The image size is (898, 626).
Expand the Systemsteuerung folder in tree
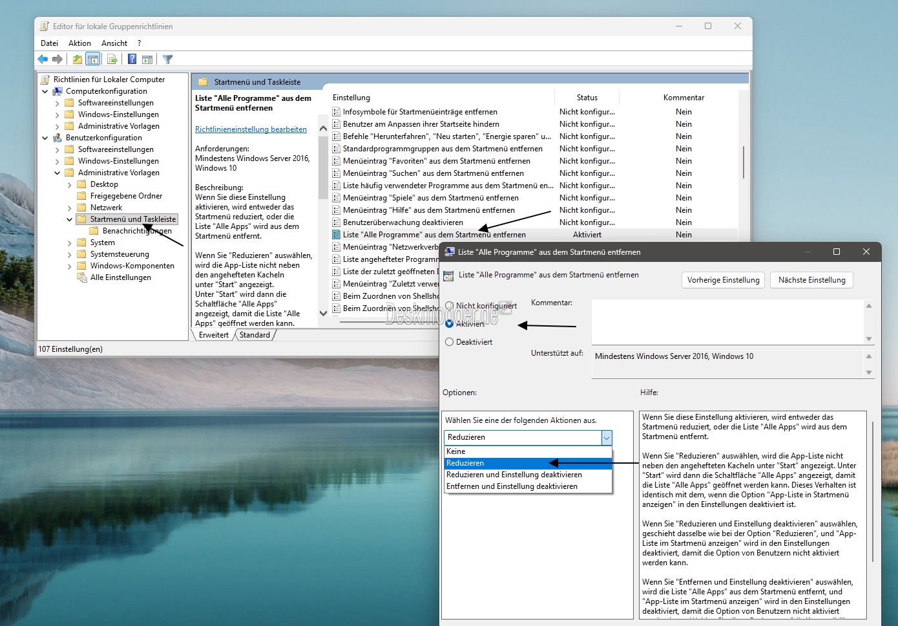click(70, 255)
